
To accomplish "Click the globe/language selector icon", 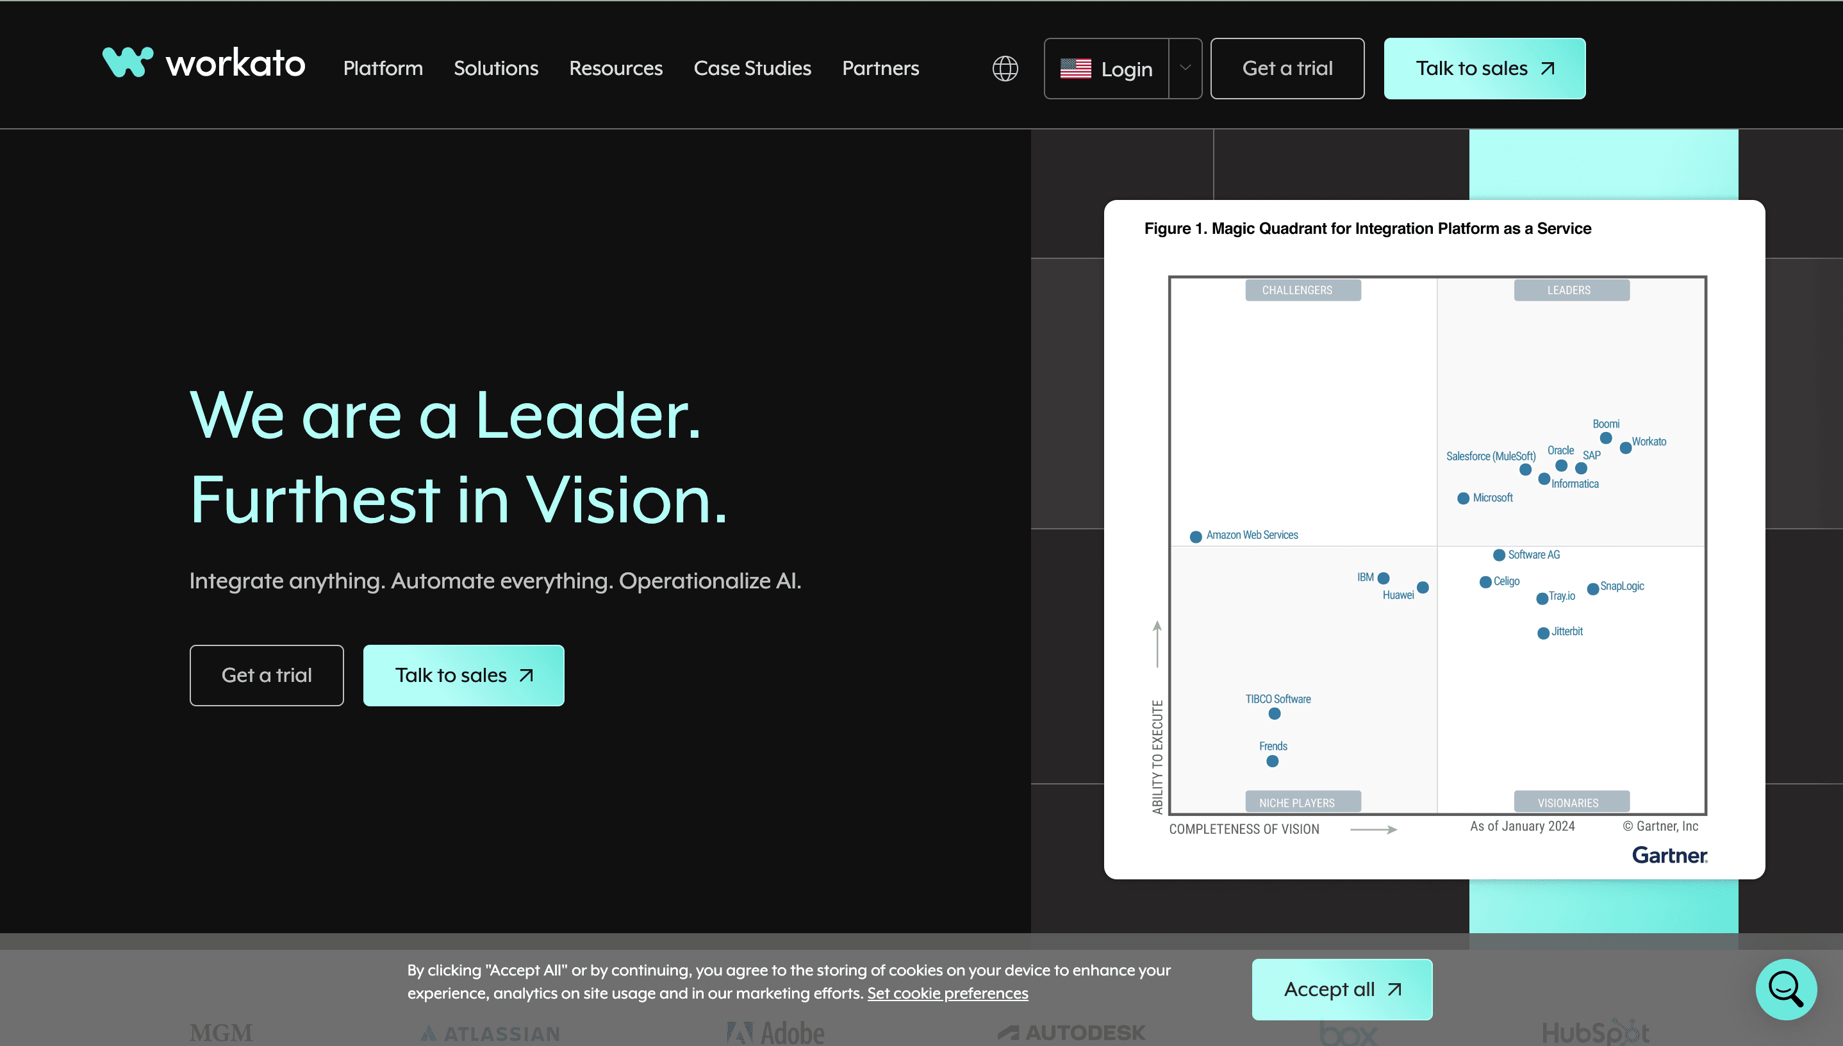I will 1005,69.
